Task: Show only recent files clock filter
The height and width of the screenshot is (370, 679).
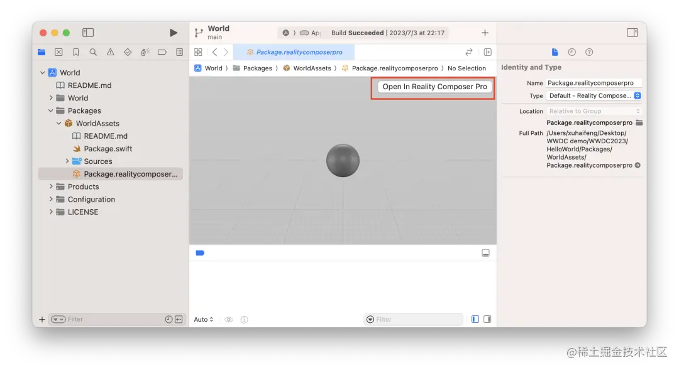Action: coord(168,319)
